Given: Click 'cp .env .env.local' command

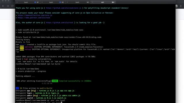Looking at the screenshot, I should coord(56,100).
